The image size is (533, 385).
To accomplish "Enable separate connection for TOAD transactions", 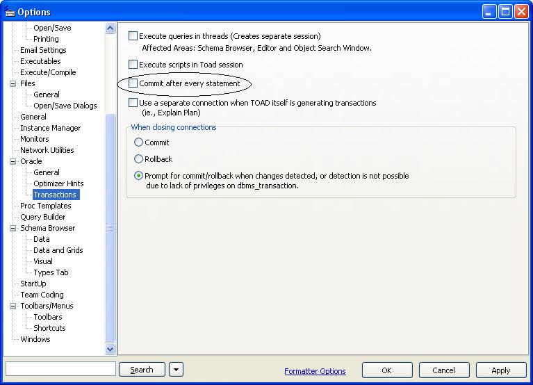I will tap(133, 103).
